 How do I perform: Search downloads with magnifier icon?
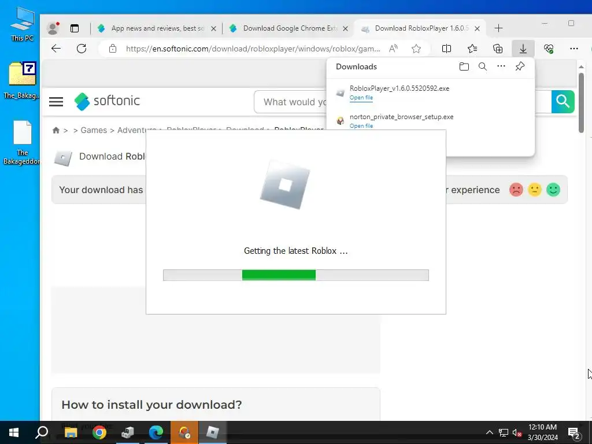click(483, 66)
